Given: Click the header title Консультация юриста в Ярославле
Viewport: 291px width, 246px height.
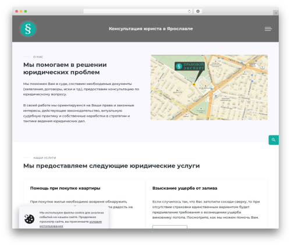Looking at the screenshot, I should click(x=151, y=28).
